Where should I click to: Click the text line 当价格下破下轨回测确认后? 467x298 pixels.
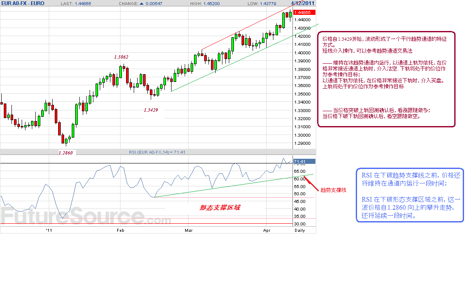coord(372,116)
